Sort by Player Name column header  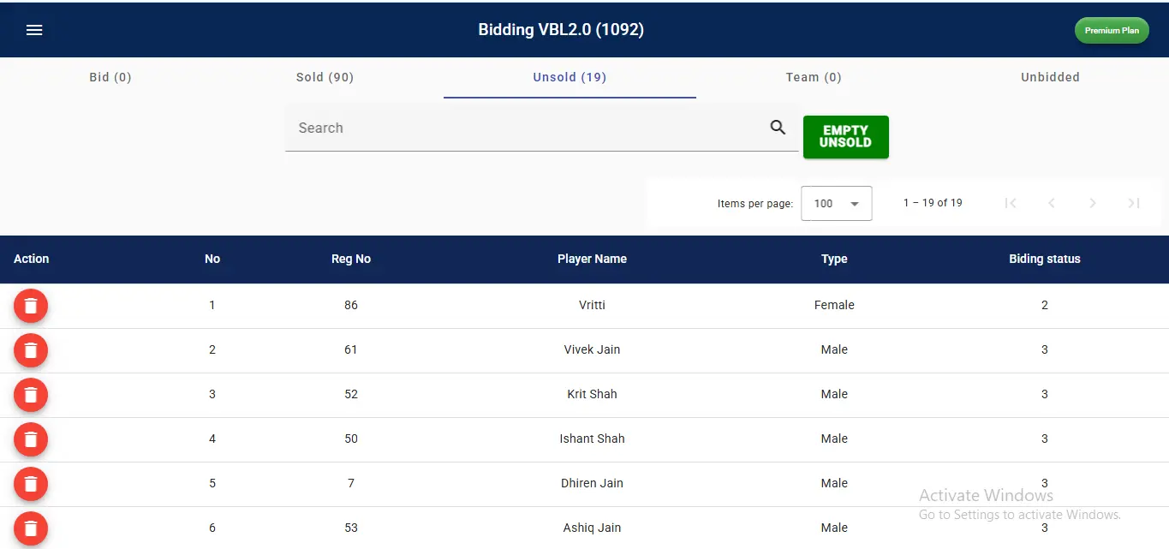pos(592,259)
